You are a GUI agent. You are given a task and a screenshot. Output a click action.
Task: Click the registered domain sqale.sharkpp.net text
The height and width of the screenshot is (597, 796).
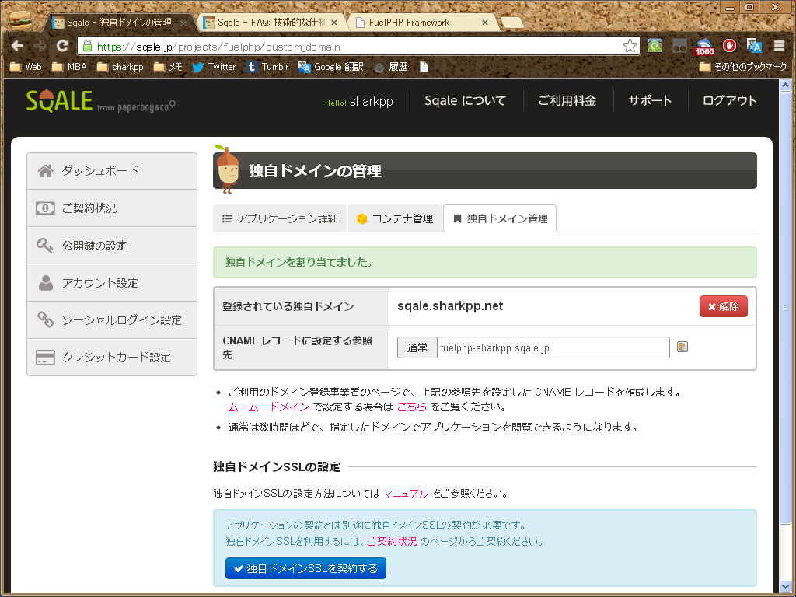(x=450, y=306)
